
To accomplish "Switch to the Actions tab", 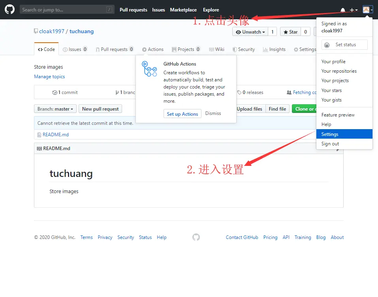I will pos(153,49).
